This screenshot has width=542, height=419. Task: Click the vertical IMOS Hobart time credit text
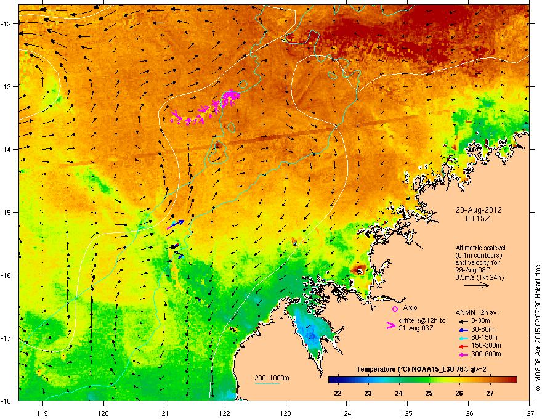point(538,328)
